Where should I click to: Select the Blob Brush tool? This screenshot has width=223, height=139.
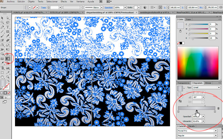(x=2, y=40)
